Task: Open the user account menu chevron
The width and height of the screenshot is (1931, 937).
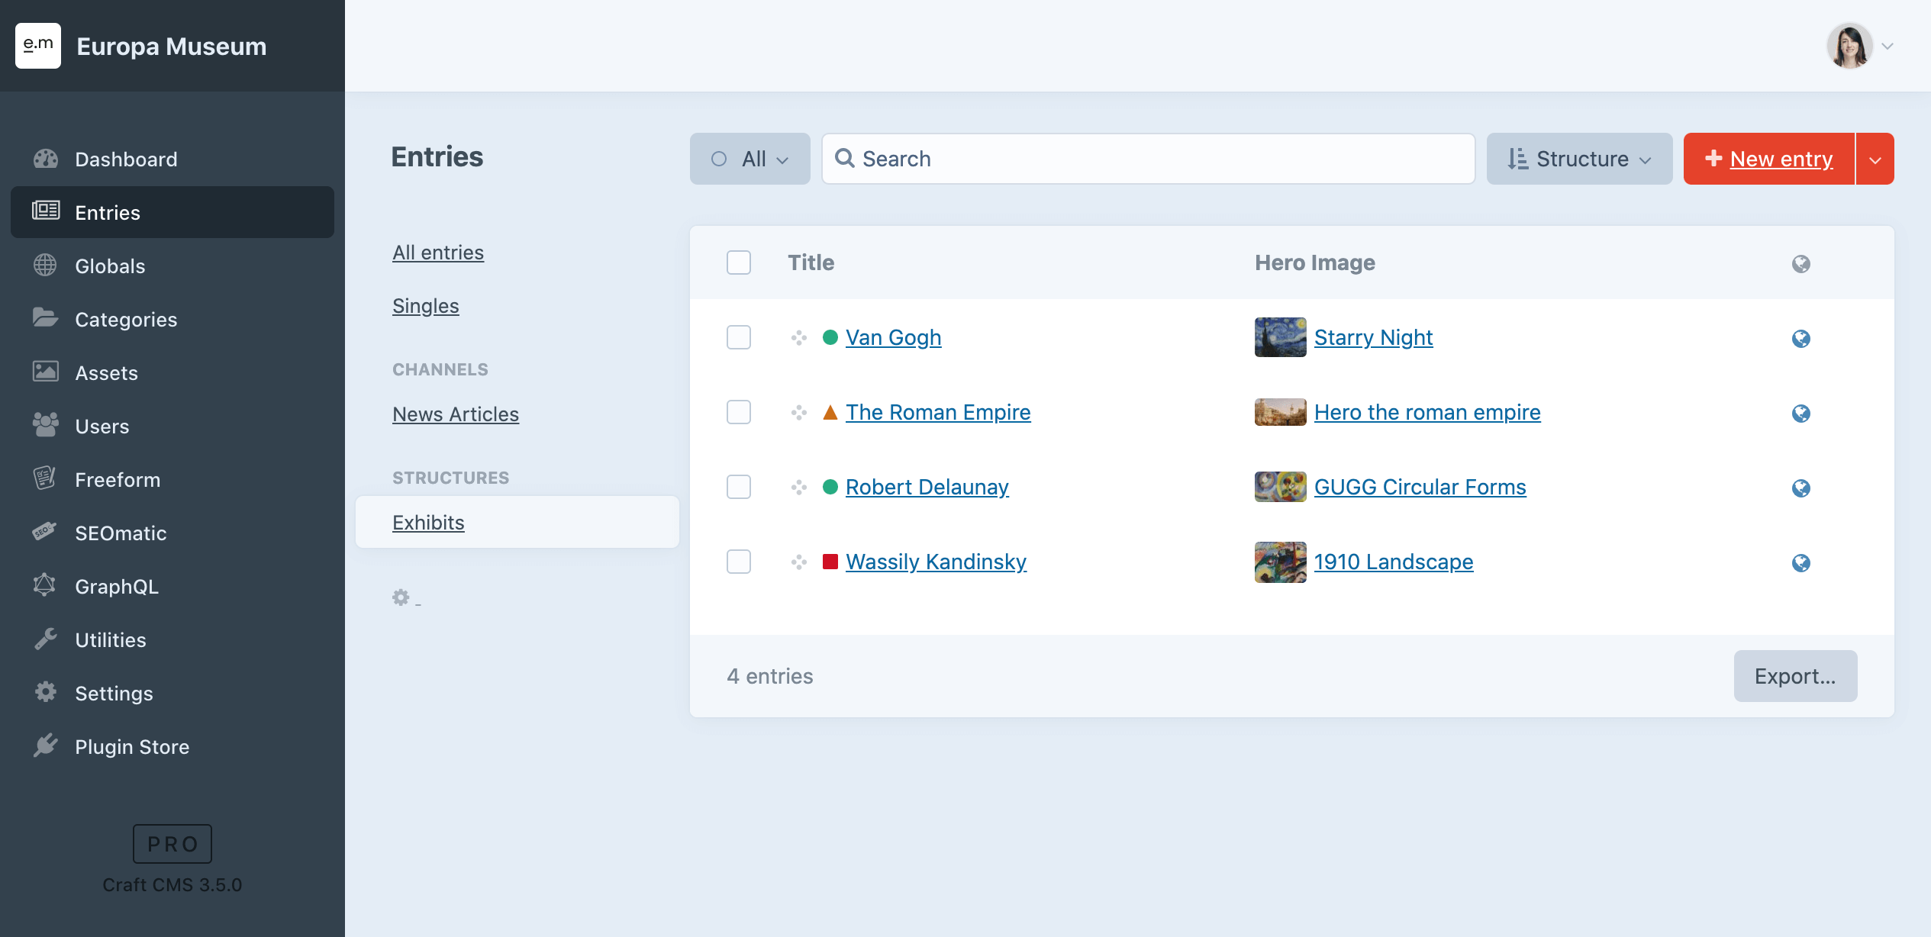Action: [1887, 46]
